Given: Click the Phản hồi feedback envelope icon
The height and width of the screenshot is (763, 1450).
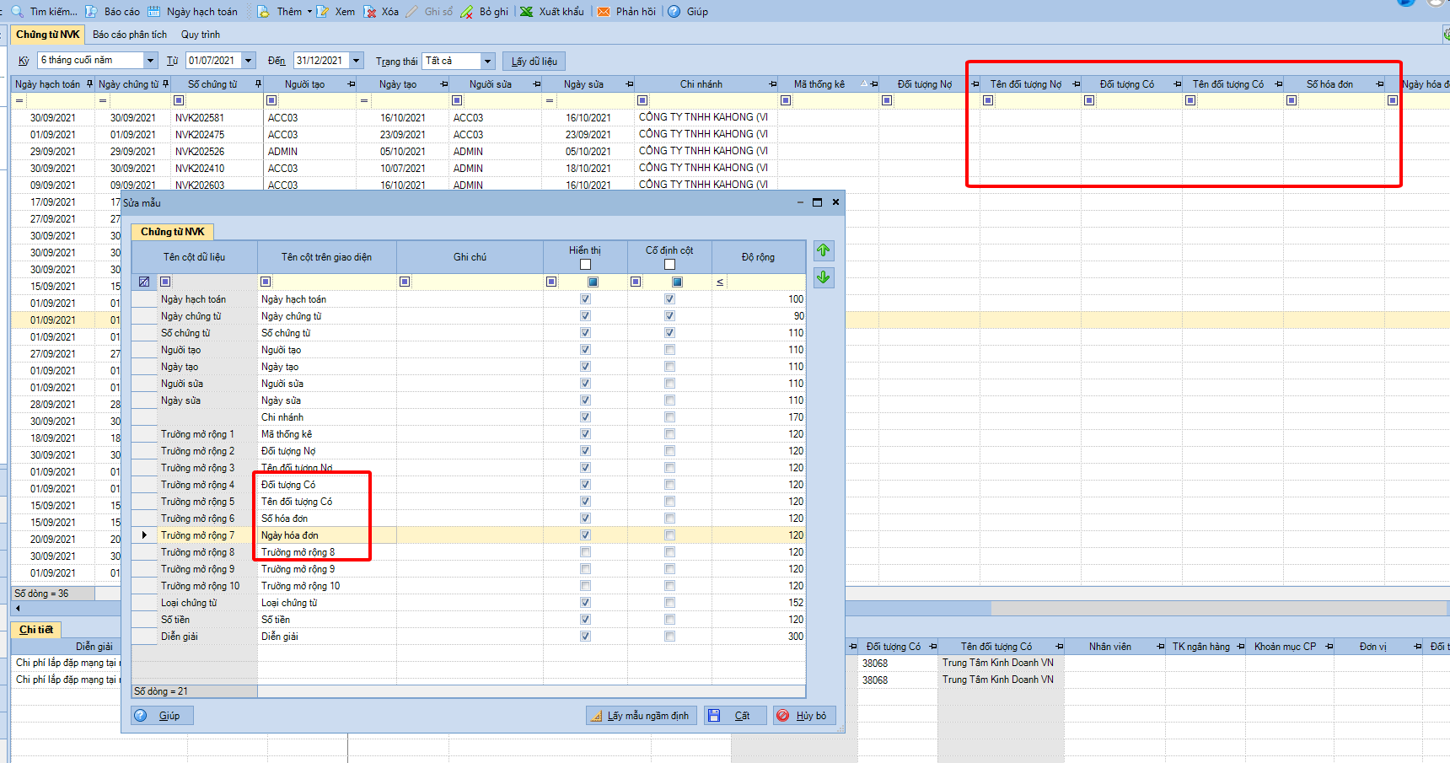Looking at the screenshot, I should [604, 12].
